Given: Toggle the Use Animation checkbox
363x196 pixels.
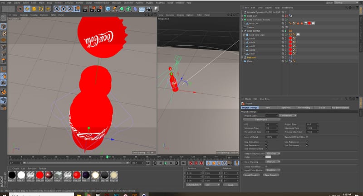Looking at the screenshot, I should 266,142.
